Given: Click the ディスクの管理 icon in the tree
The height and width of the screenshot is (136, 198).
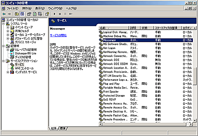Looking at the screenshot, I should pyautogui.click(x=12, y=57).
